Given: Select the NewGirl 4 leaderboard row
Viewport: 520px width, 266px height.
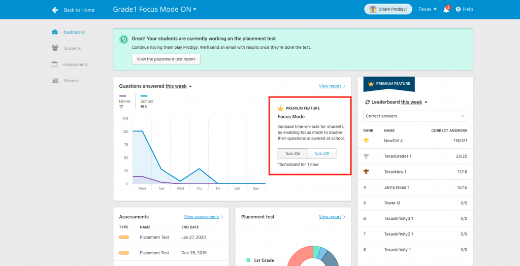Looking at the screenshot, I should pyautogui.click(x=415, y=141).
